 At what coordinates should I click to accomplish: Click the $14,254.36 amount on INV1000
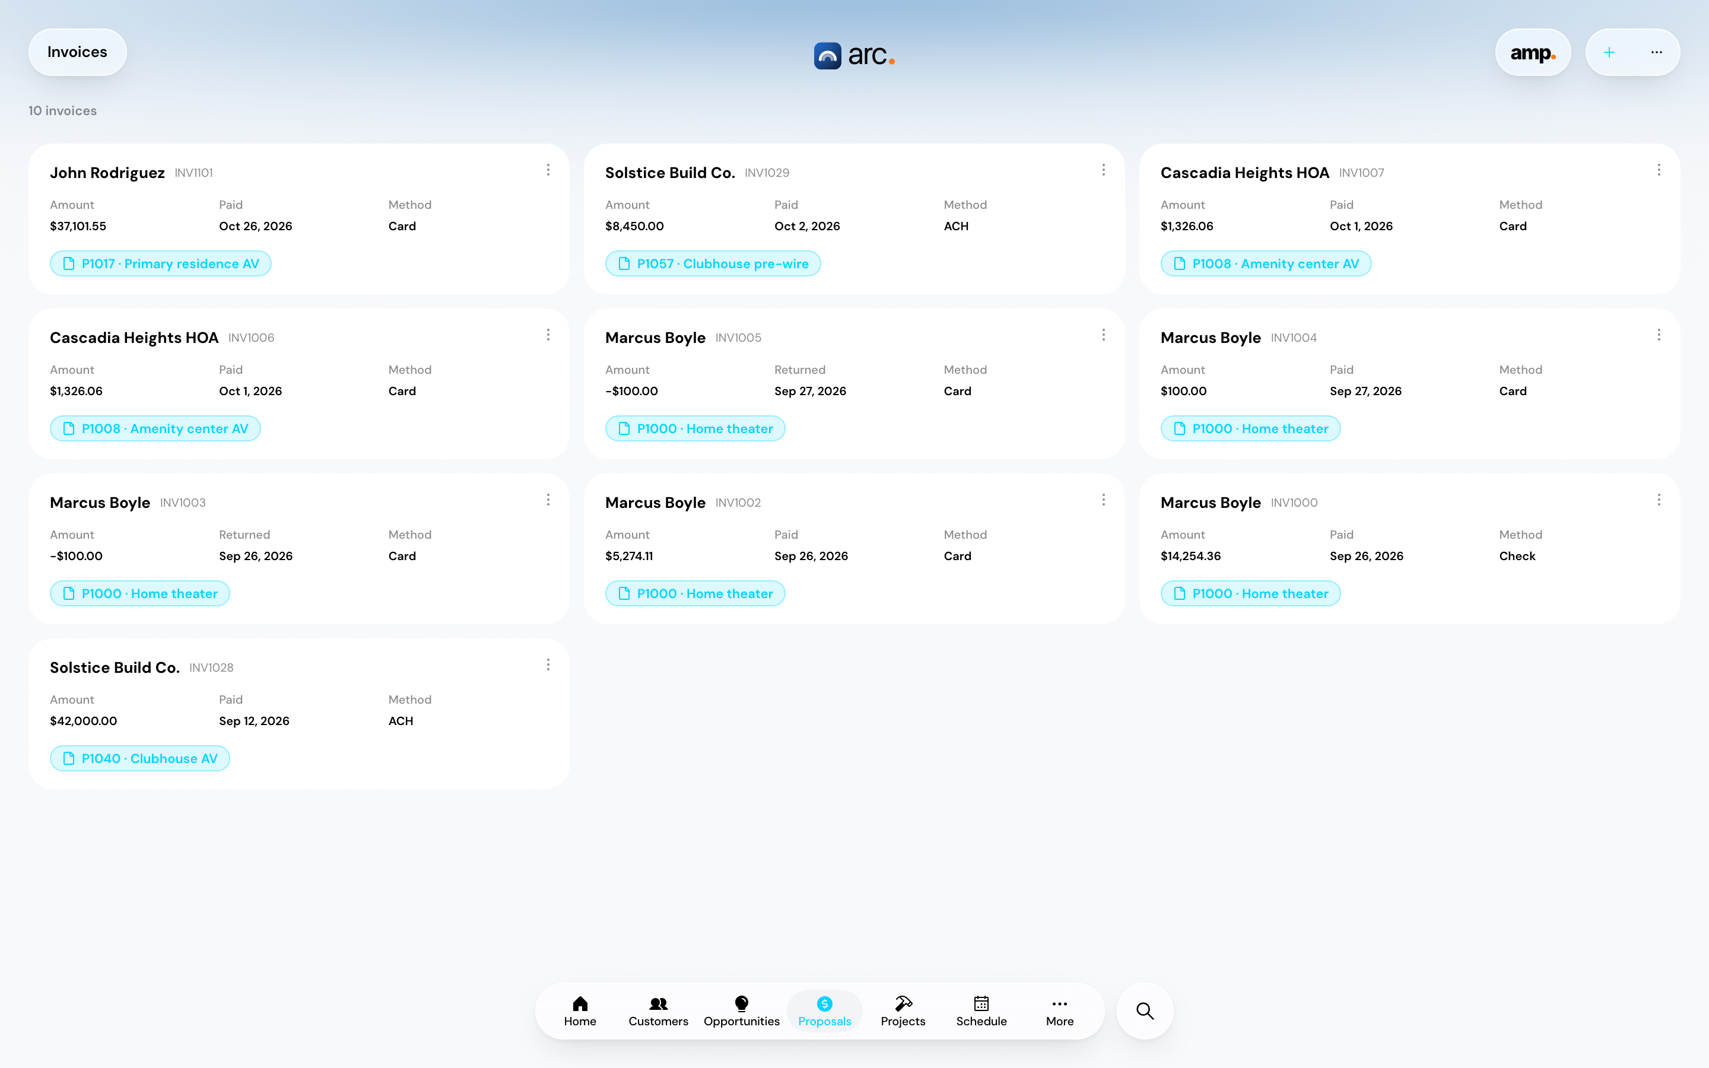[1190, 556]
